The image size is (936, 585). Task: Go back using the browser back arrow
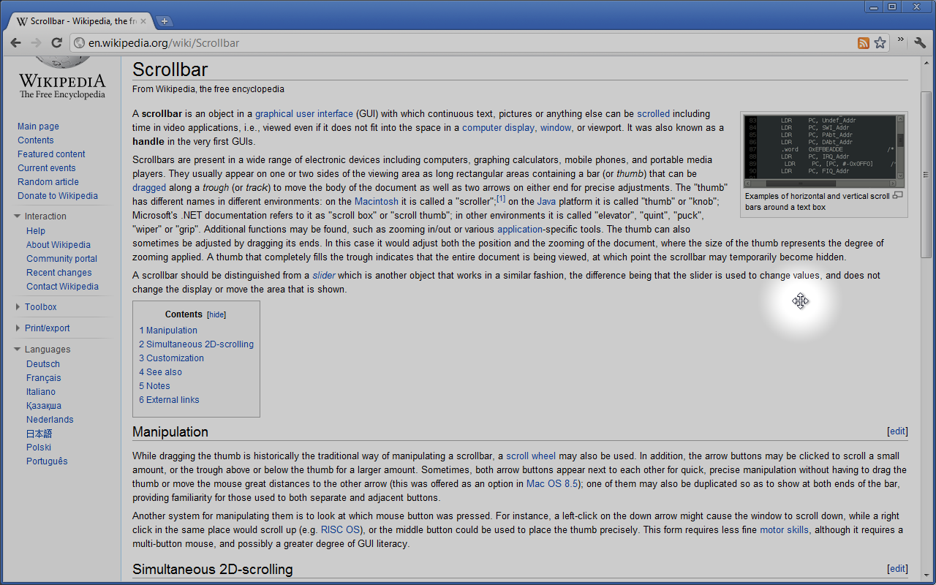click(x=15, y=43)
